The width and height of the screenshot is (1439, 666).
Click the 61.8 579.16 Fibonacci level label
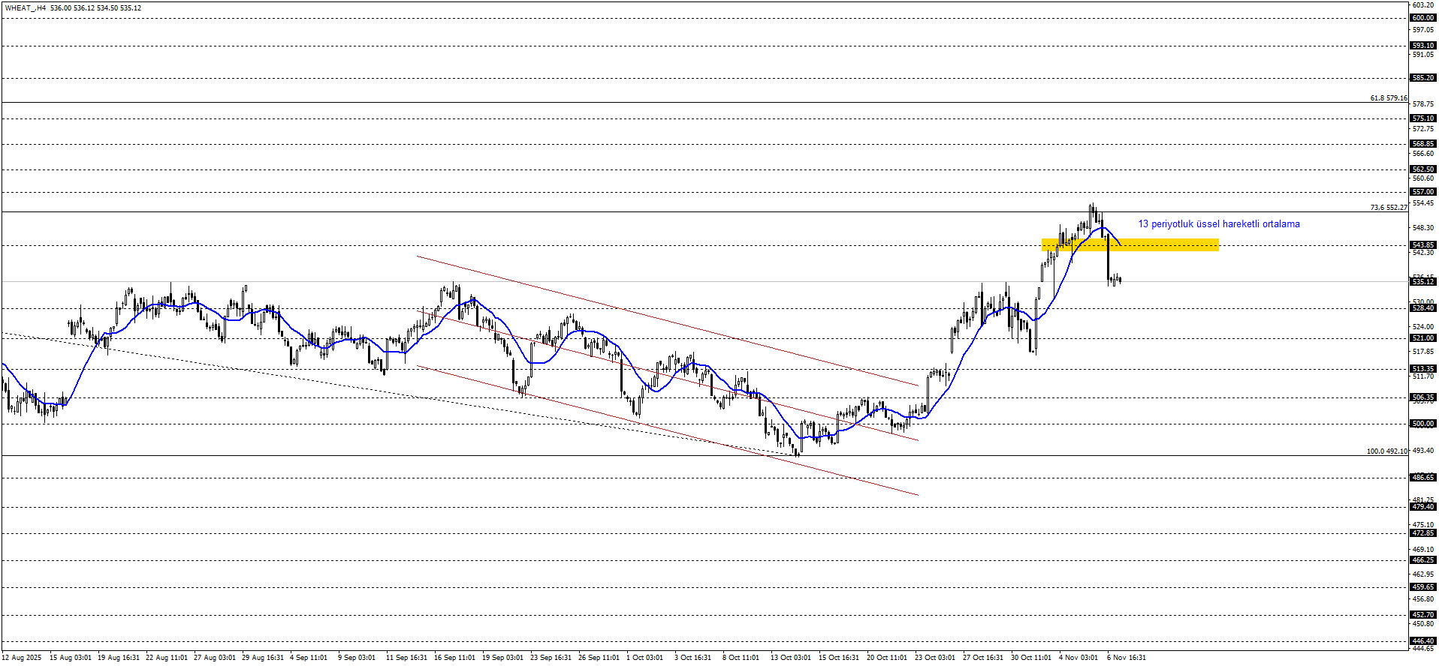click(x=1388, y=98)
